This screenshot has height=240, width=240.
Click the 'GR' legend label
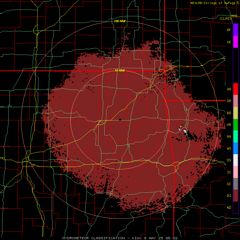(x=229, y=101)
